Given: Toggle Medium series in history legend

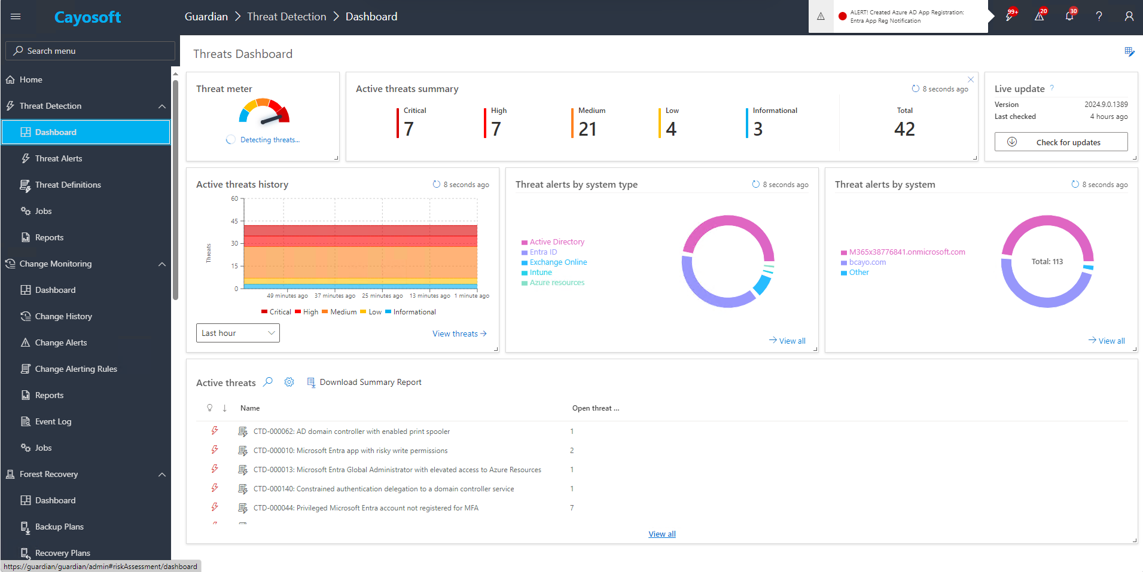Looking at the screenshot, I should pos(339,311).
